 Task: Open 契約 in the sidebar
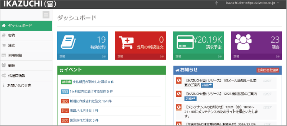(x=26, y=36)
